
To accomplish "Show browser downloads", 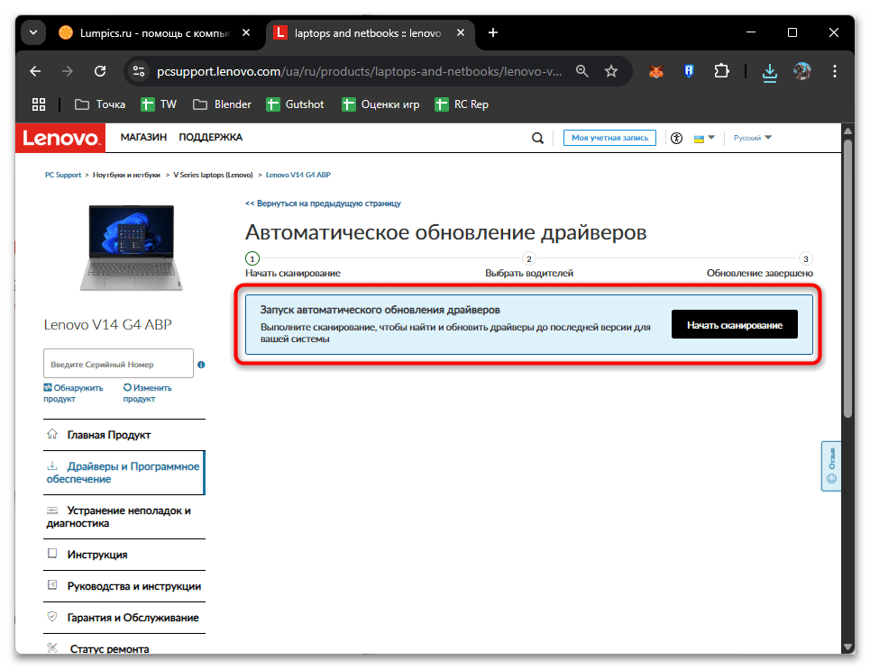I will click(770, 71).
